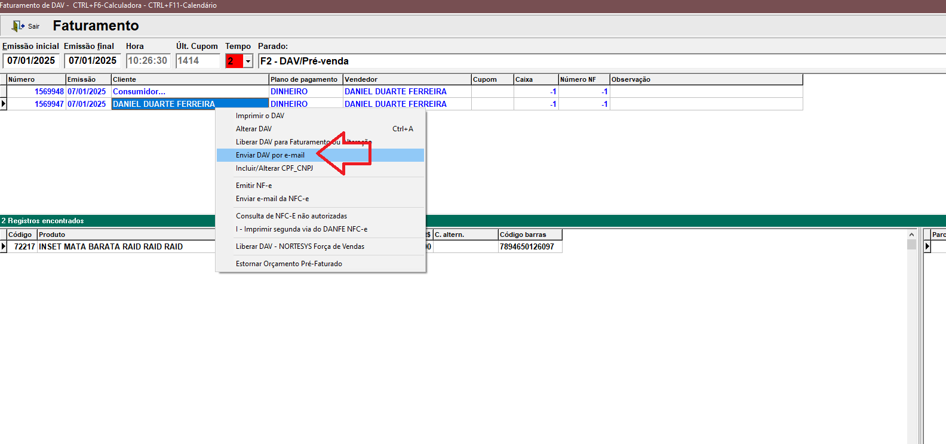
Task: Select 'Estornar Orçamento Pré-Faturado' menu item
Action: (289, 264)
